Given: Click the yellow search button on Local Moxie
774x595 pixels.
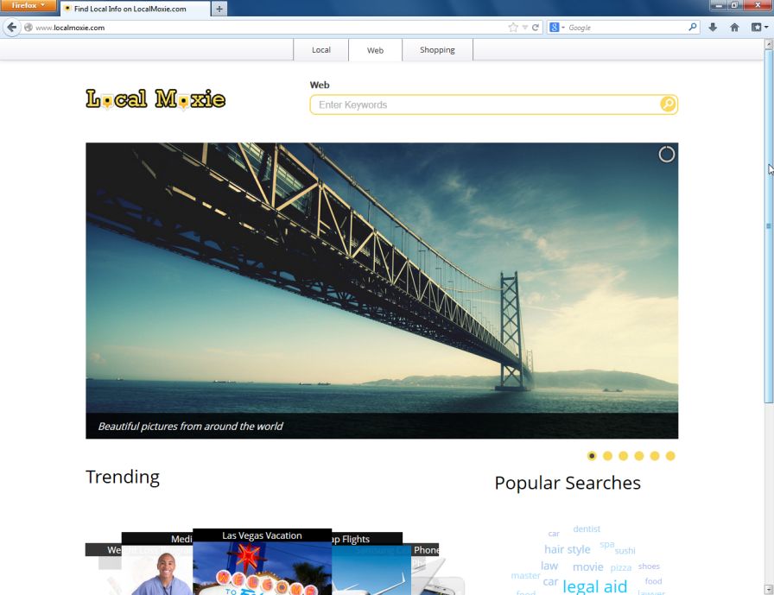Looking at the screenshot, I should [668, 104].
